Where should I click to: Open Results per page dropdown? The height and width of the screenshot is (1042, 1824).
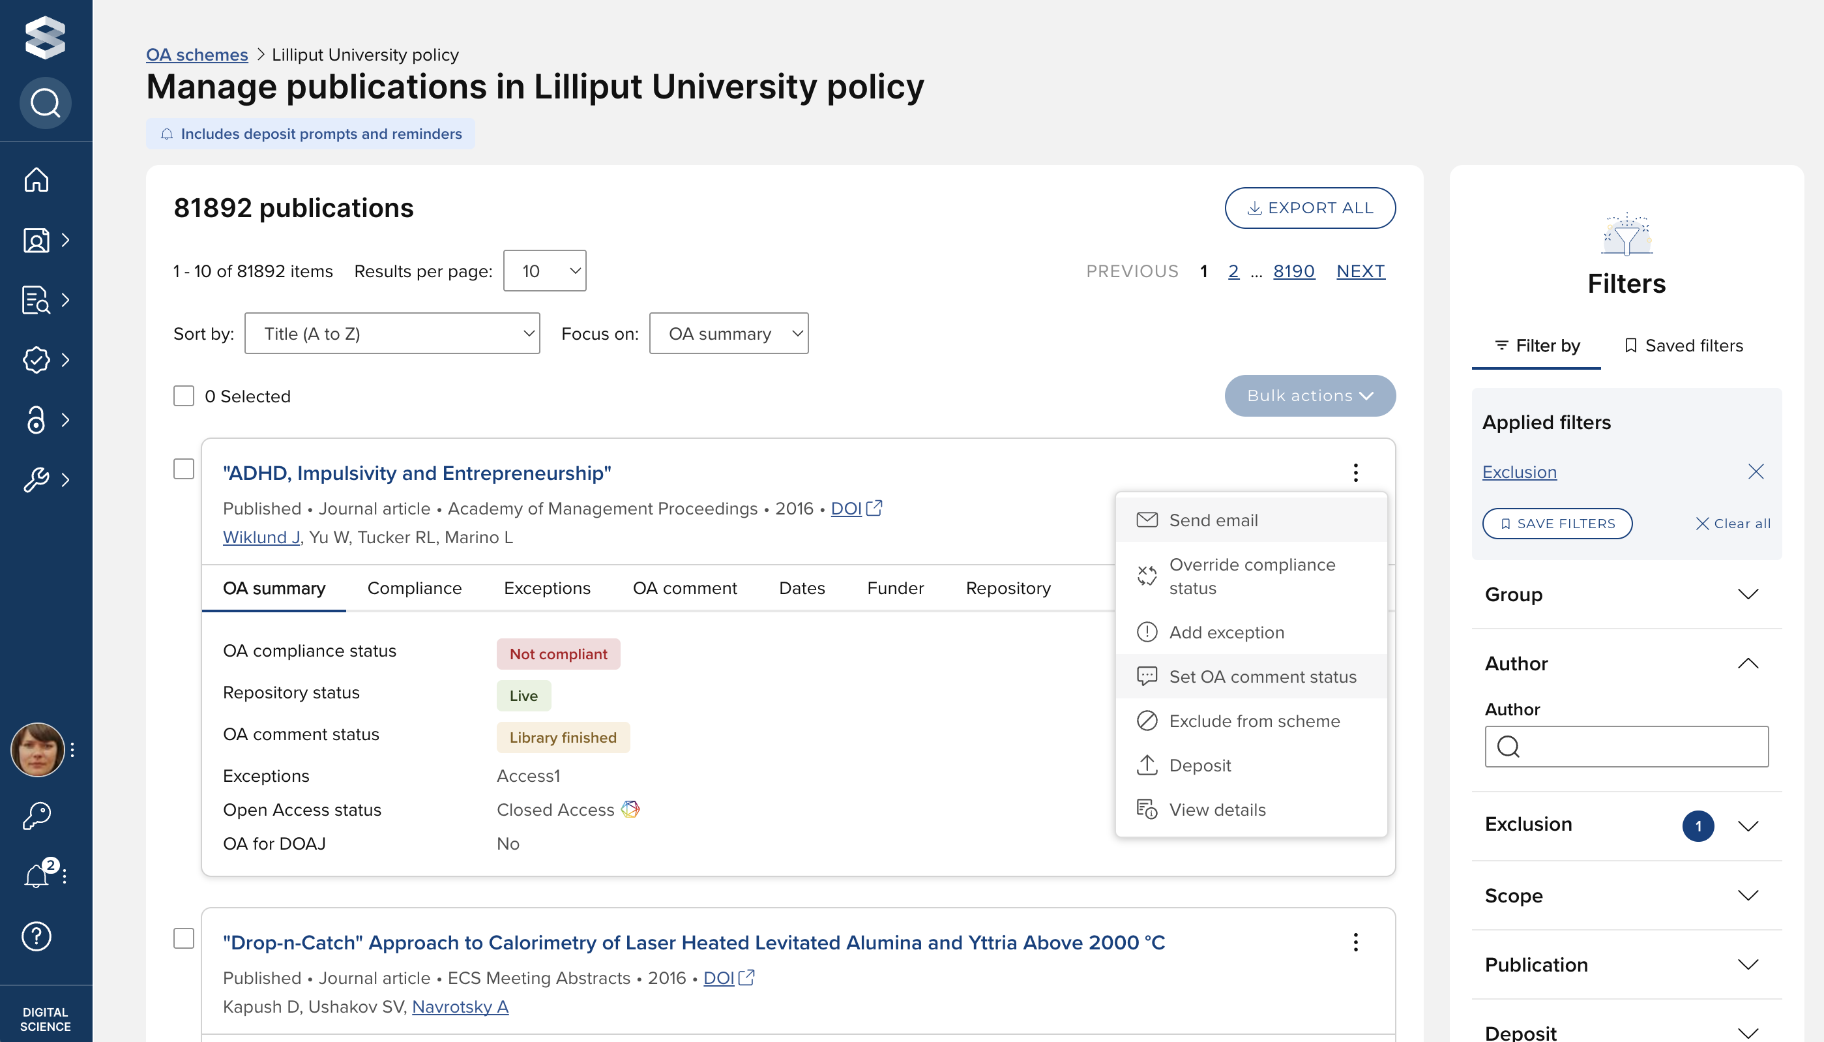(544, 271)
